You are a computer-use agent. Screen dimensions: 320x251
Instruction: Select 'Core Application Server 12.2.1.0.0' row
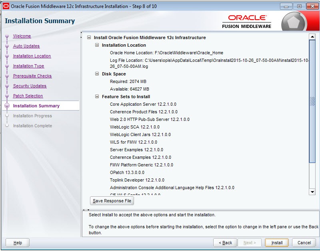point(143,104)
